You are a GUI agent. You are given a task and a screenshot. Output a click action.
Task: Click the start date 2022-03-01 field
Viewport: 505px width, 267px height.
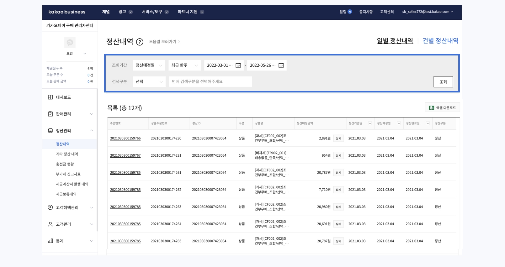tap(224, 65)
